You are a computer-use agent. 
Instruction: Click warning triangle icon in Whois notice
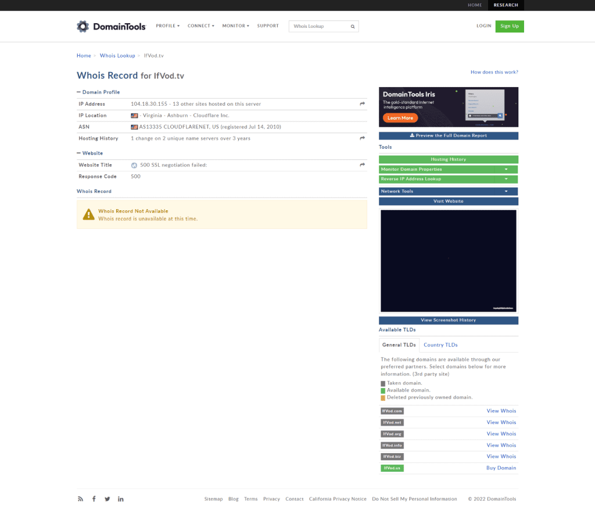coord(88,214)
